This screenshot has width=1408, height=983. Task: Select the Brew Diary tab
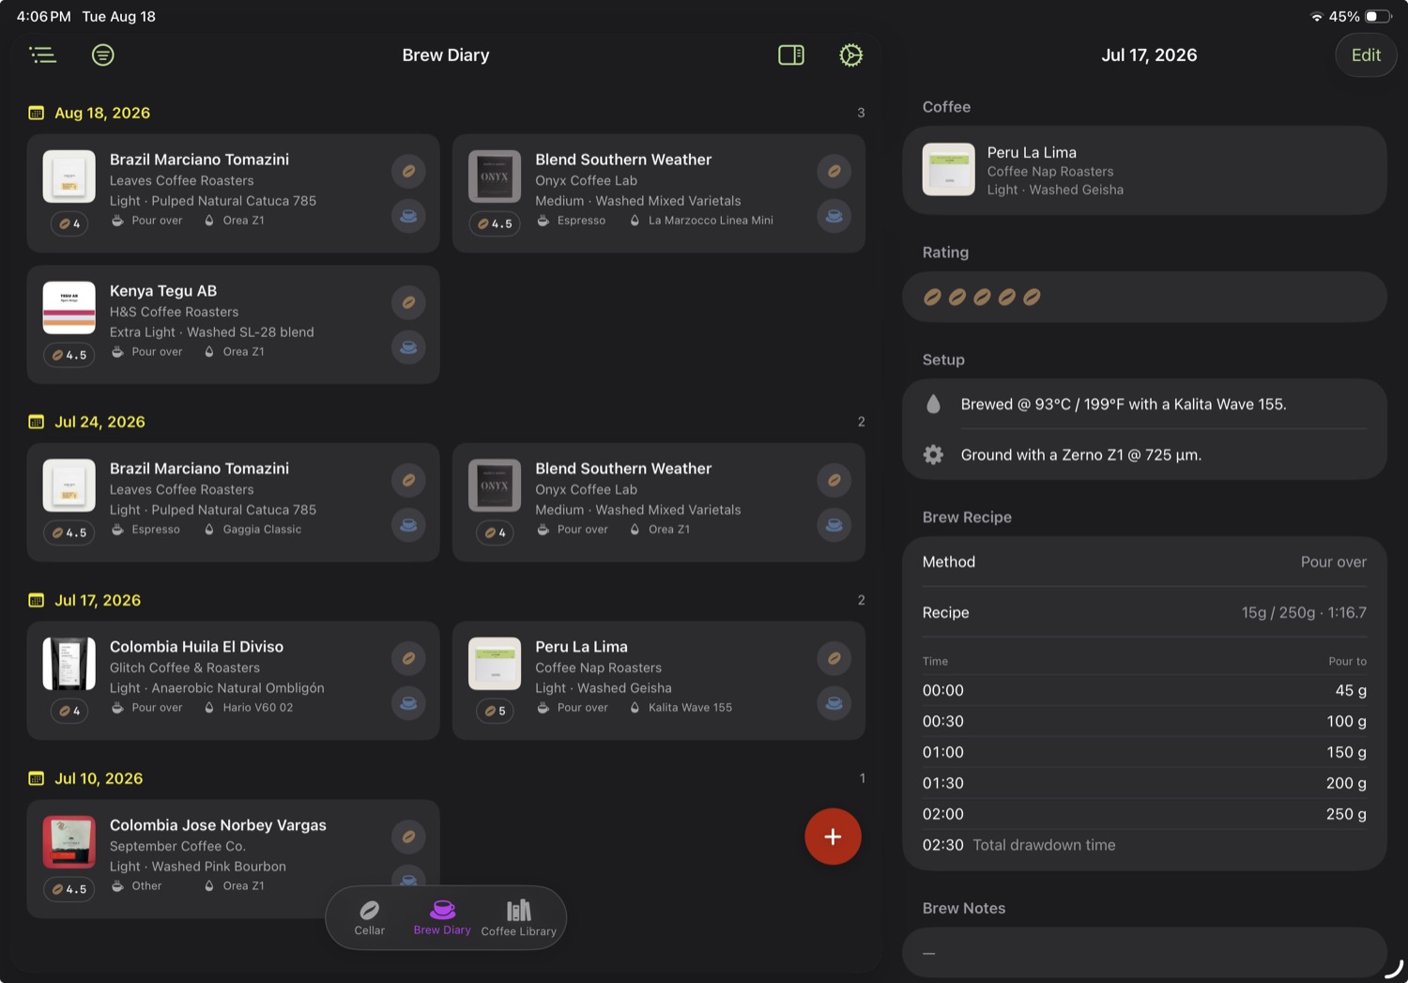pyautogui.click(x=442, y=917)
